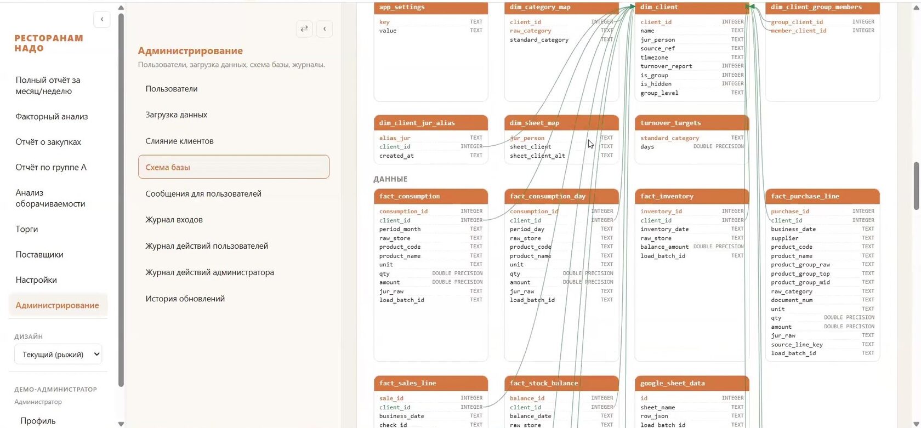Select the fact_consumption table header

click(x=431, y=196)
